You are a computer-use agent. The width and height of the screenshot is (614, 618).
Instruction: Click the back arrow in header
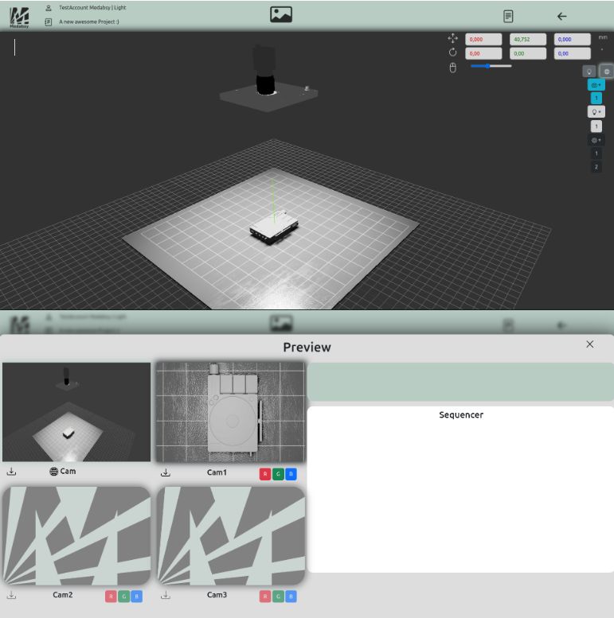[561, 16]
